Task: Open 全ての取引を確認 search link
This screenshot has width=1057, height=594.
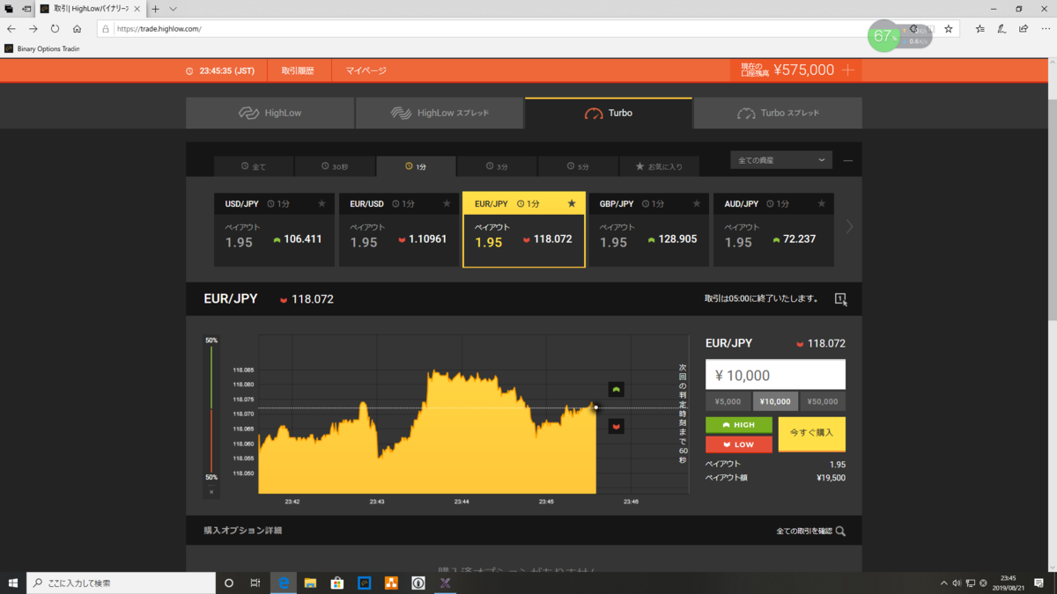Action: tap(811, 532)
